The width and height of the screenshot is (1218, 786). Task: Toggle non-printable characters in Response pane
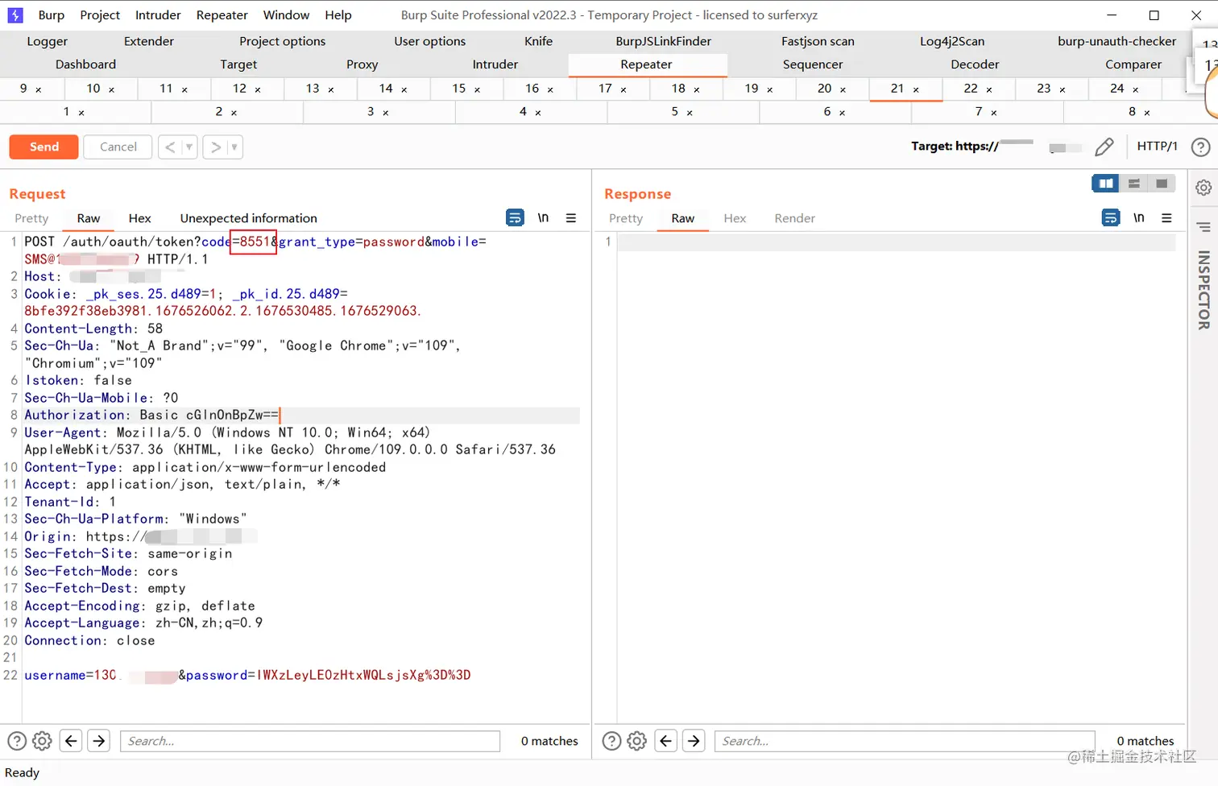1139,217
